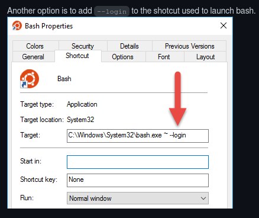
Task: Click the large Bash Ubuntu shortcut icon
Action: pos(30,79)
